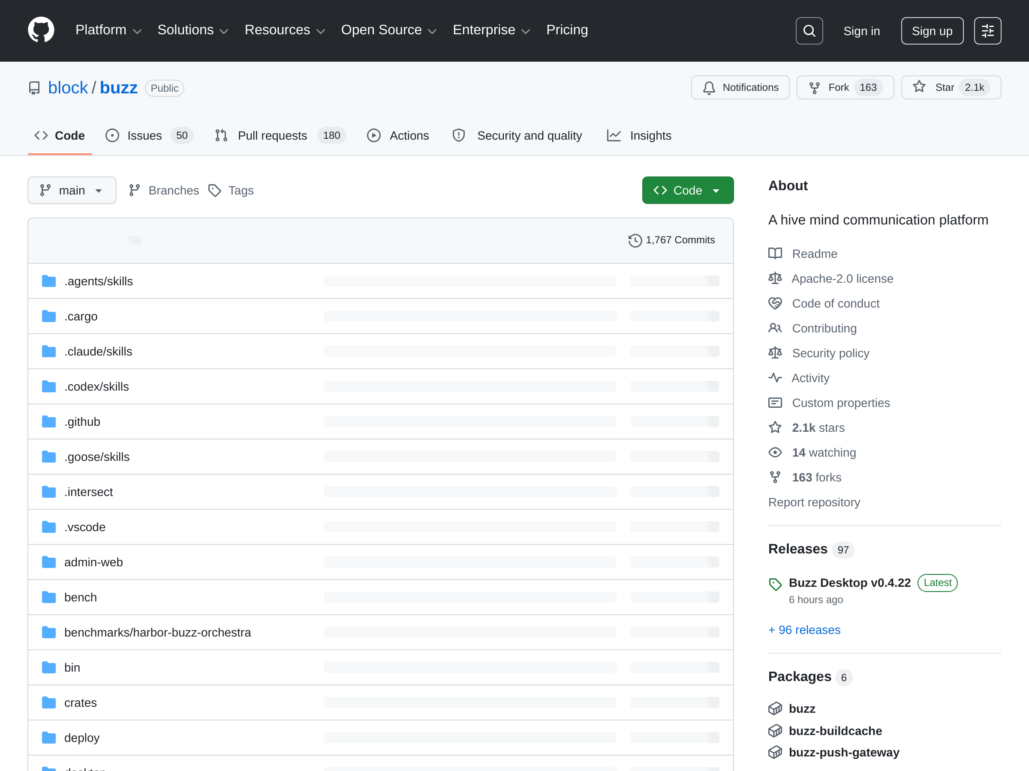
Task: Open the bench folder
Action: (x=81, y=597)
